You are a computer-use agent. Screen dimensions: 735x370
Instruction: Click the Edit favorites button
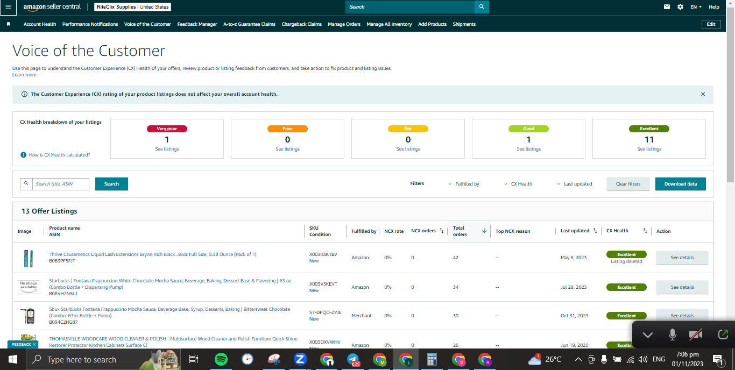711,24
